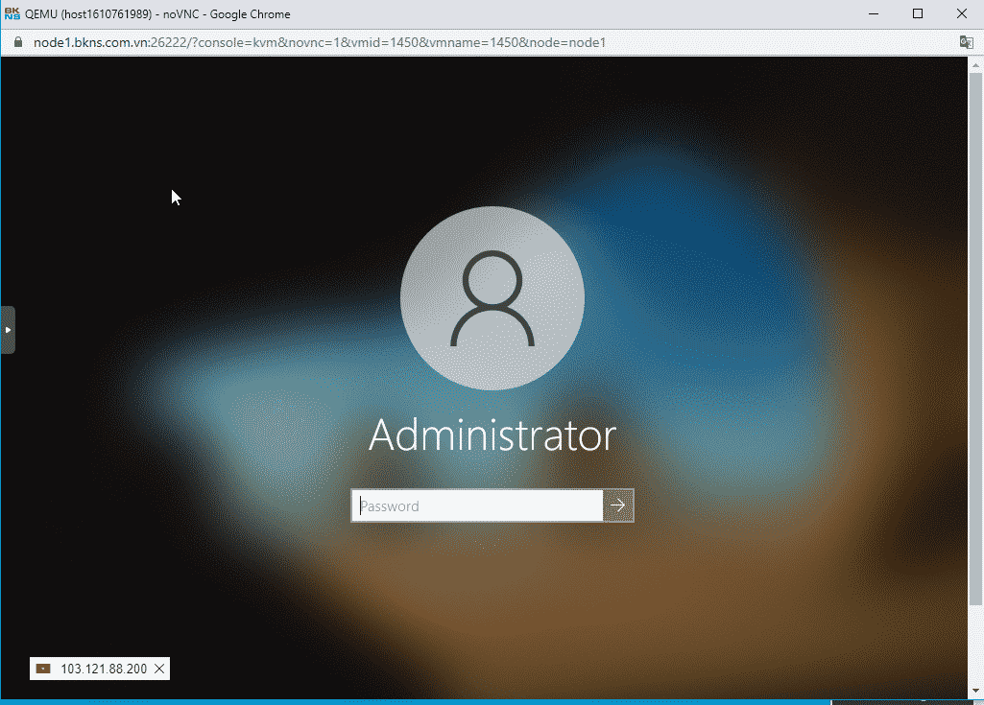Close the 103.121.88.200 label chip

coord(159,669)
